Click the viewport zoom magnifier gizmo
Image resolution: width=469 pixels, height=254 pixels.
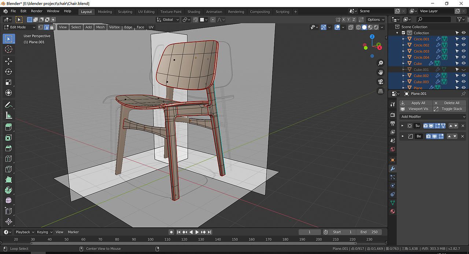click(381, 63)
